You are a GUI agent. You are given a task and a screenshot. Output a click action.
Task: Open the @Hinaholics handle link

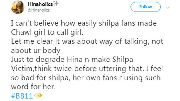tap(39, 10)
